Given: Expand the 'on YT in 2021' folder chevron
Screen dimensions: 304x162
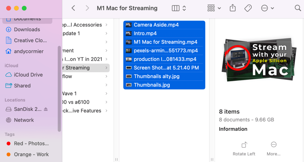Looking at the screenshot, I should tap(106, 59).
